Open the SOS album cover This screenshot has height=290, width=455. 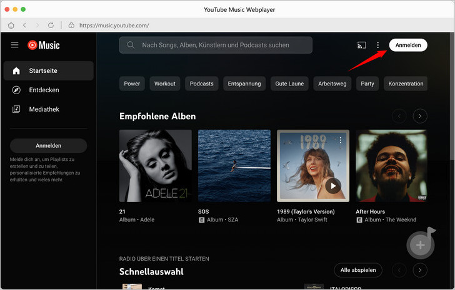(x=234, y=166)
